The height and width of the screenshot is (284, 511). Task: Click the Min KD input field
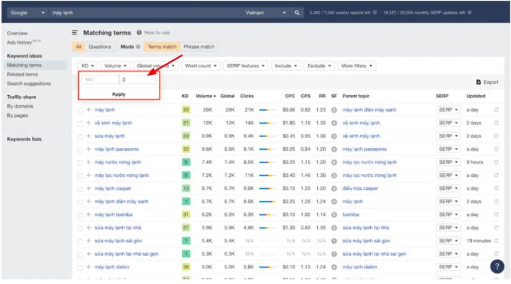coord(100,80)
